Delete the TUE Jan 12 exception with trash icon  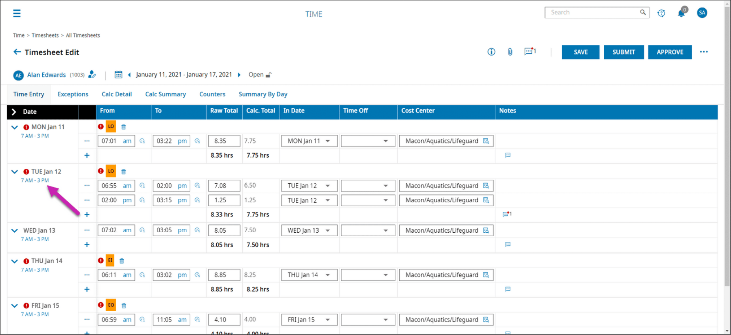tap(123, 171)
